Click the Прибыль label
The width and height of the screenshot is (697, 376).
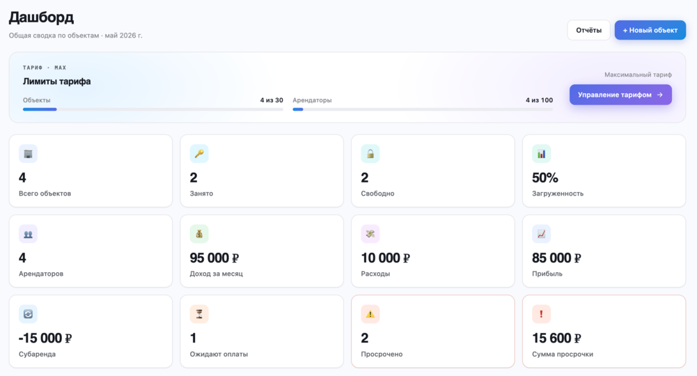point(547,274)
